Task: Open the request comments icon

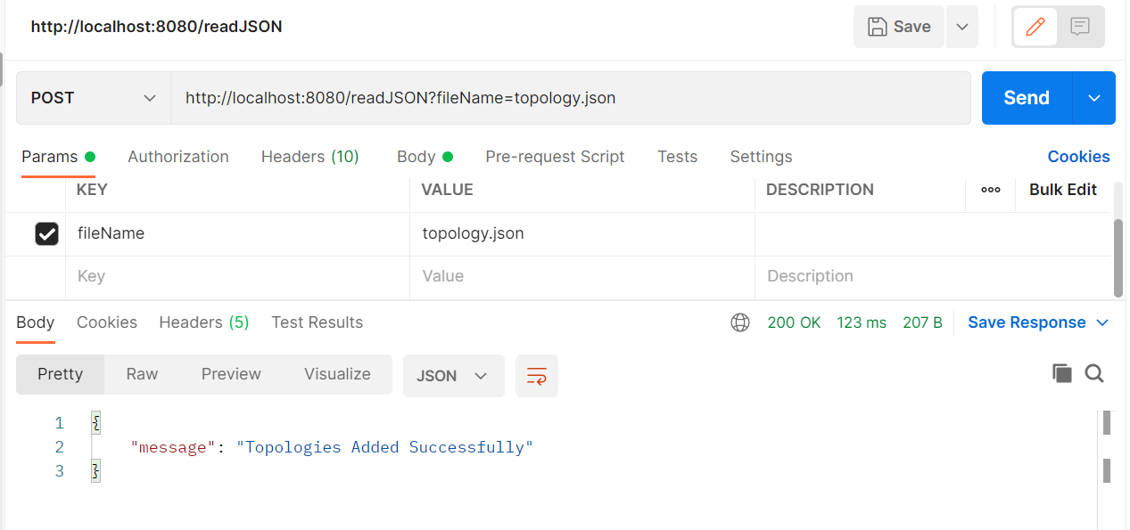Action: click(x=1080, y=27)
